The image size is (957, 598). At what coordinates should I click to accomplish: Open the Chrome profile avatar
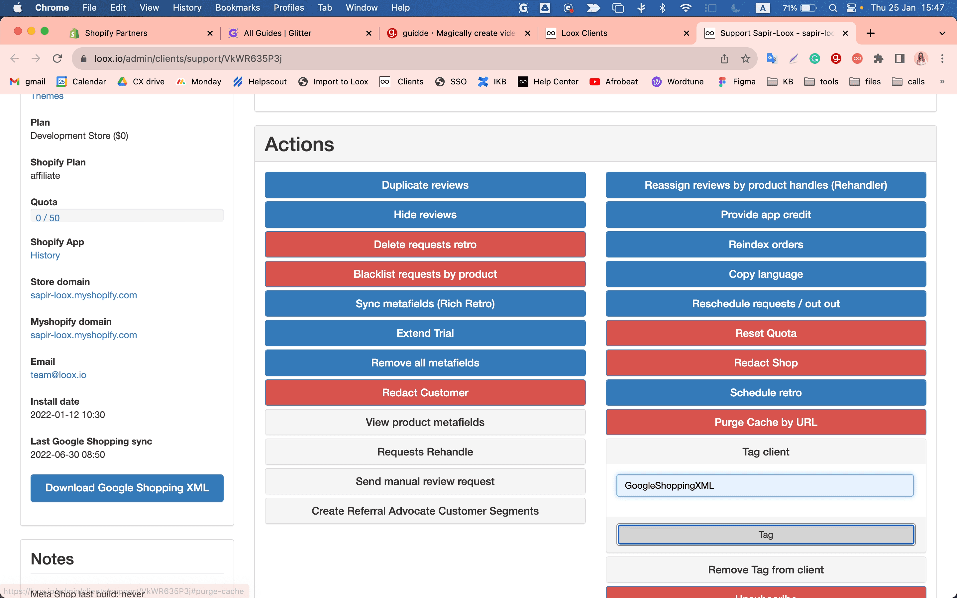(921, 58)
